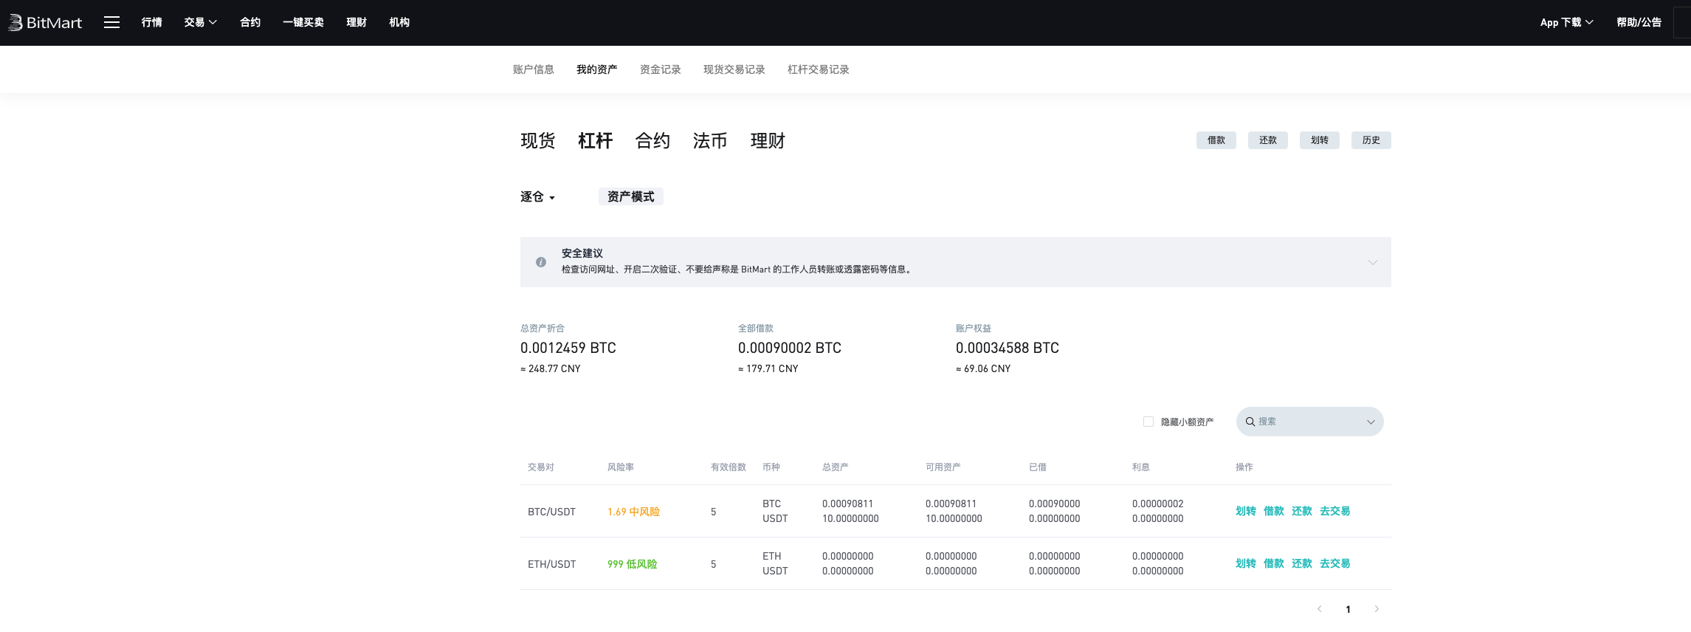Open the search box dropdown arrow
Viewport: 1691px width, 632px height.
pos(1371,422)
